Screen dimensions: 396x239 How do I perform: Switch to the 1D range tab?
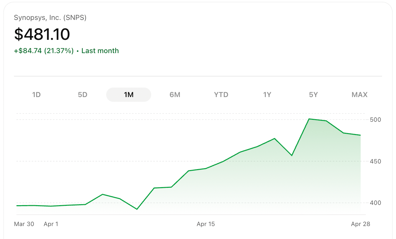pyautogui.click(x=36, y=95)
